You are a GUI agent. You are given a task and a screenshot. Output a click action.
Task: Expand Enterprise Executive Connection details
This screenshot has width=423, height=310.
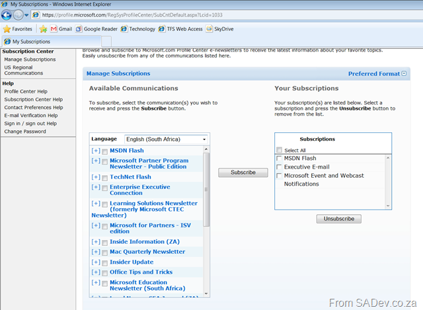coord(96,187)
